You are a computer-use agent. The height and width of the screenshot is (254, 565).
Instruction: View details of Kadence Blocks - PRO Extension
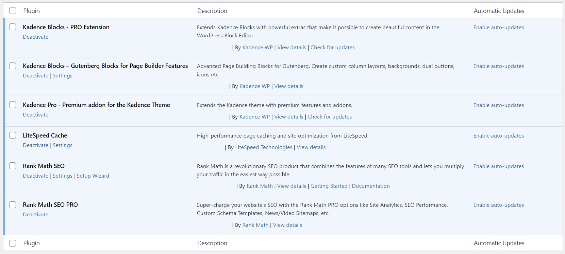point(292,48)
